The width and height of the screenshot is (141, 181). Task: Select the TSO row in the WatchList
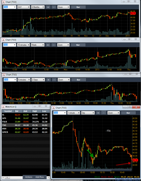coord(26,125)
